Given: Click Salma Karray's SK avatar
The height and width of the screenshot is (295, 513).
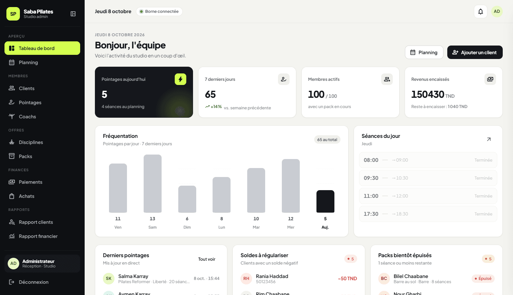Looking at the screenshot, I should (109, 279).
